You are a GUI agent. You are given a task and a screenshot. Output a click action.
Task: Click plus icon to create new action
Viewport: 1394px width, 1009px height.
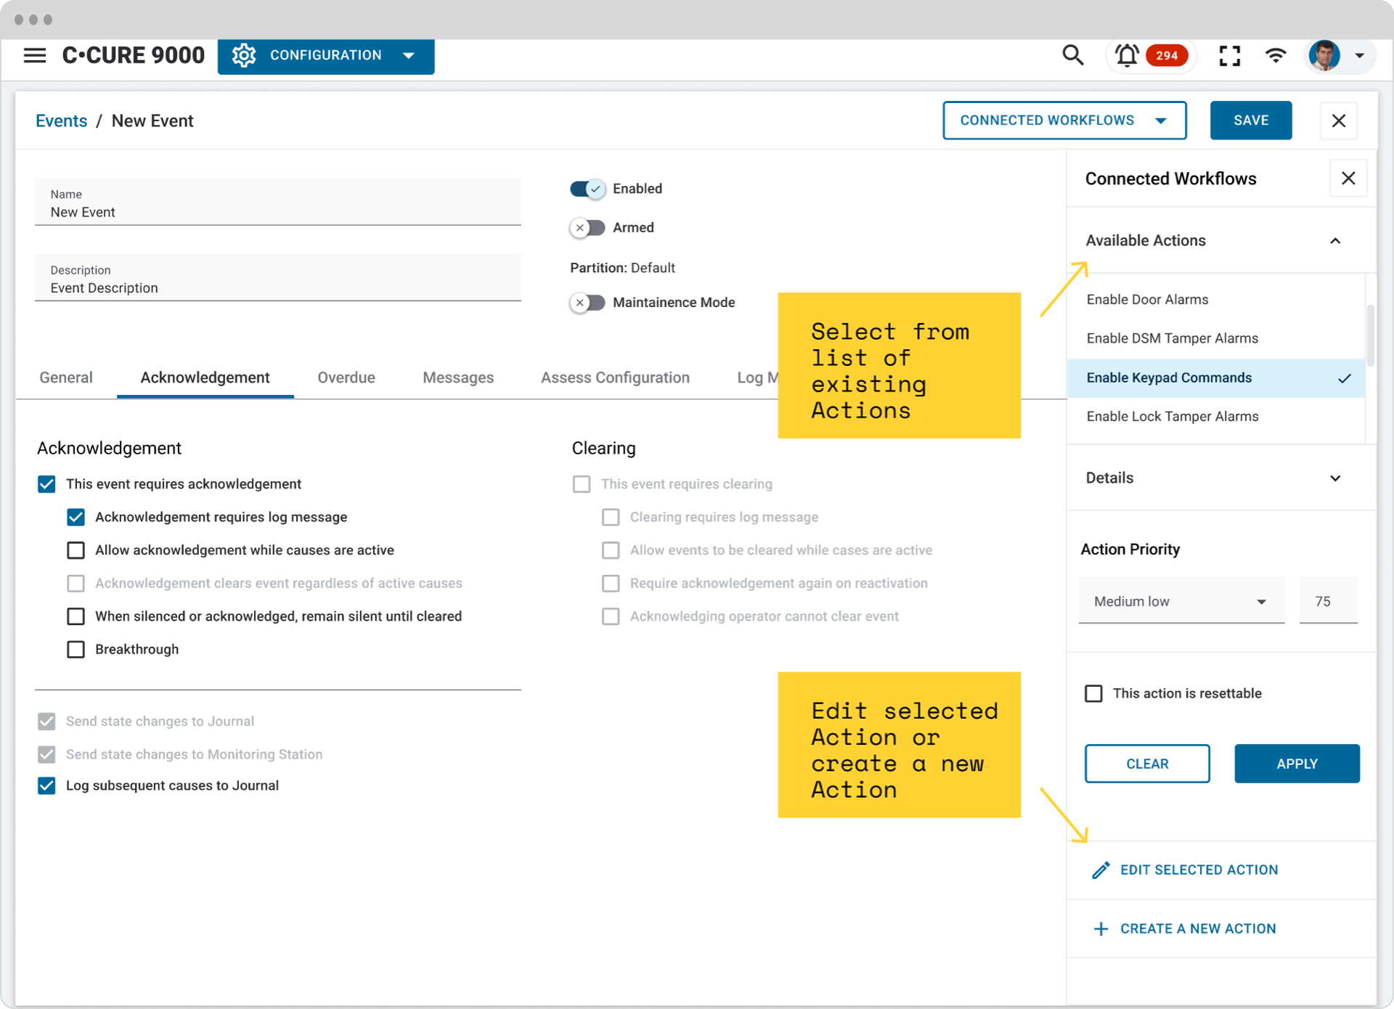tap(1101, 928)
